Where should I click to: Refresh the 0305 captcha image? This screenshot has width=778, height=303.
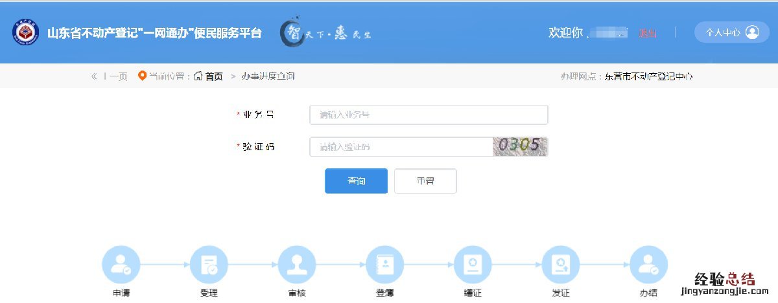521,146
